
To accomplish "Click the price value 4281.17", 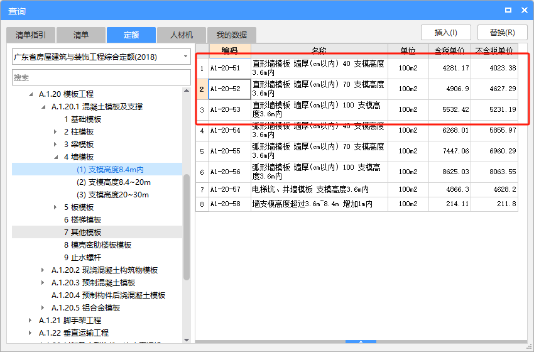I will point(455,68).
